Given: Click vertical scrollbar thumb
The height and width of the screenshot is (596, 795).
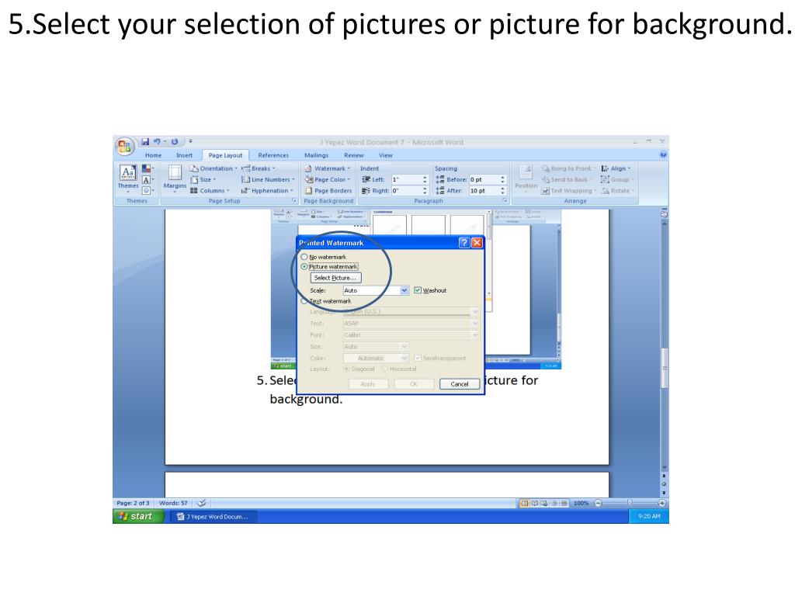Looking at the screenshot, I should tap(664, 368).
